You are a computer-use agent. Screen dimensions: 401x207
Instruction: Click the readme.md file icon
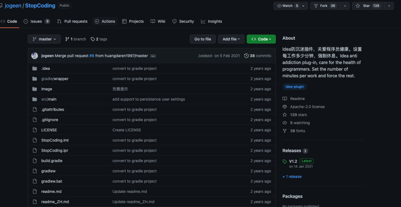tap(35, 191)
